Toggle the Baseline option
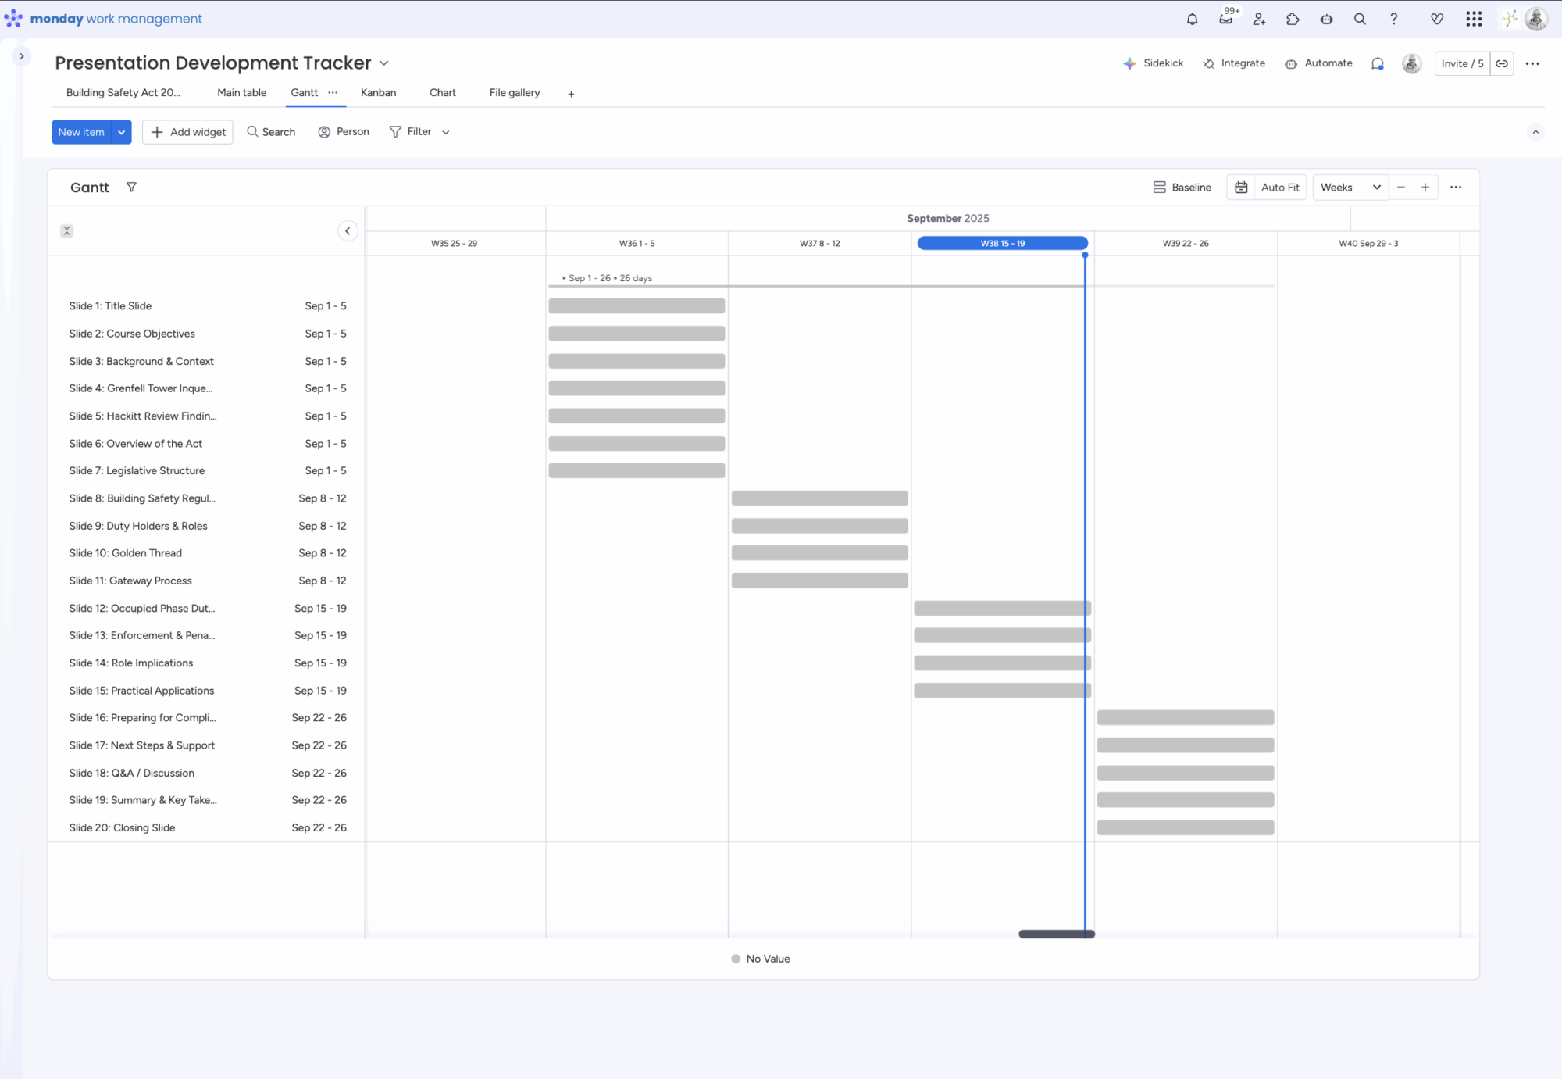 coord(1182,188)
